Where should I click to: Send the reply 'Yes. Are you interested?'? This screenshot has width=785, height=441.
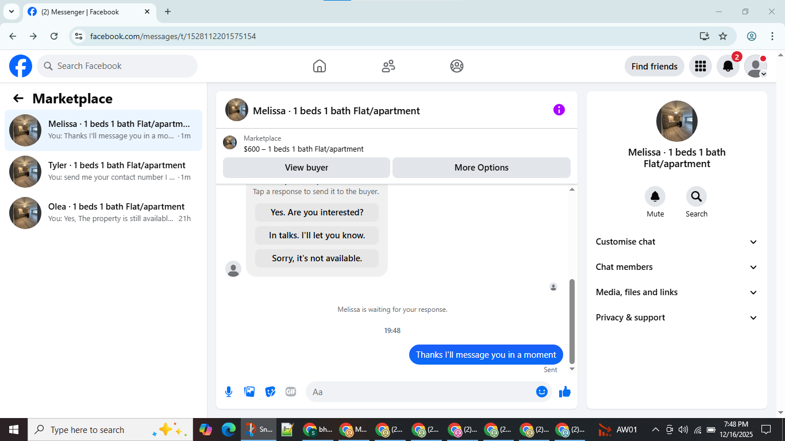pos(317,212)
